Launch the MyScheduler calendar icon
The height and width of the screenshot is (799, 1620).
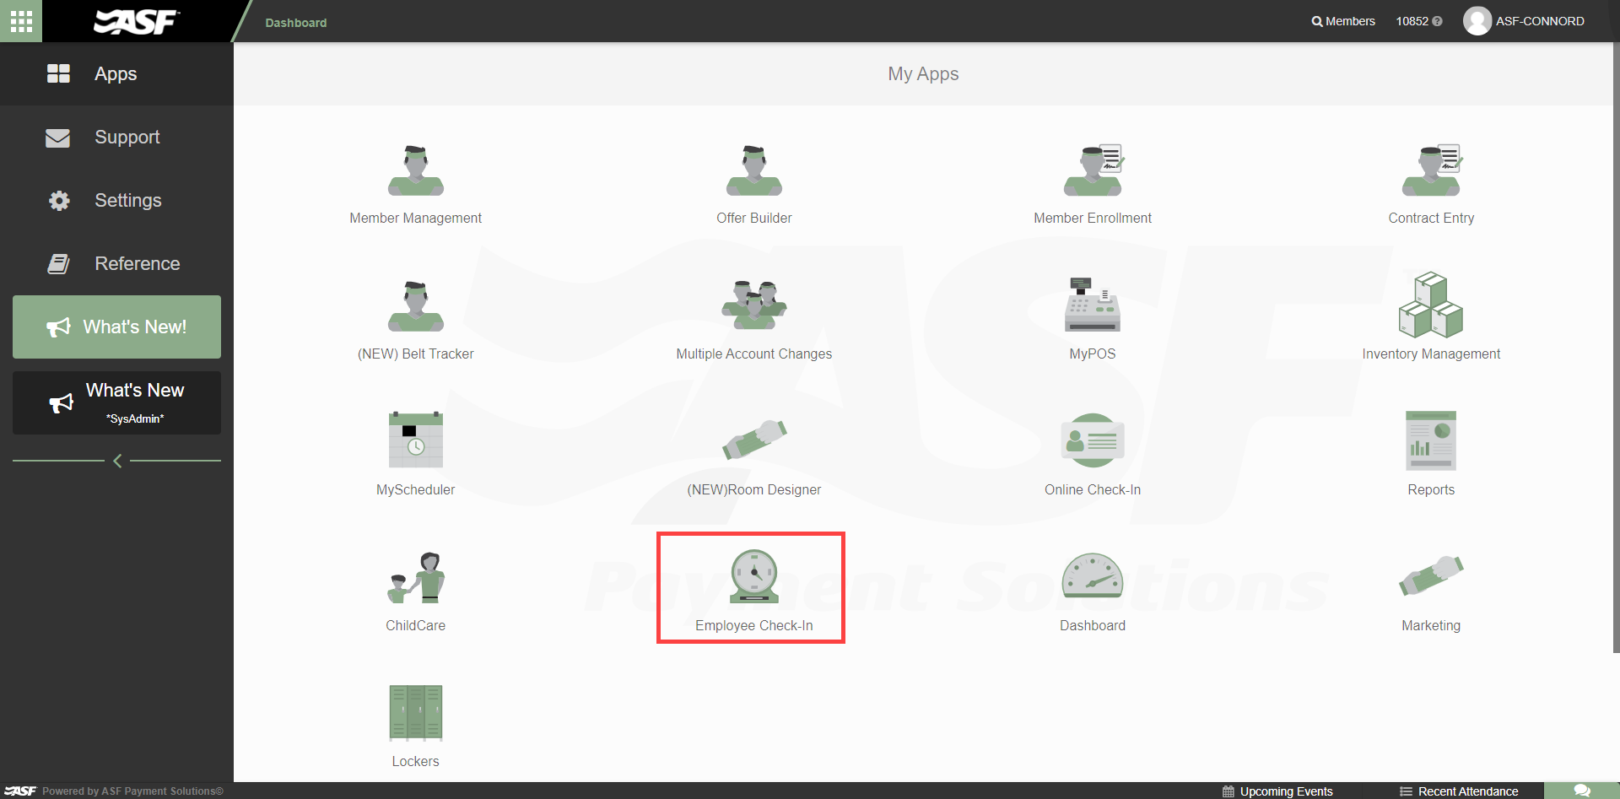(416, 440)
